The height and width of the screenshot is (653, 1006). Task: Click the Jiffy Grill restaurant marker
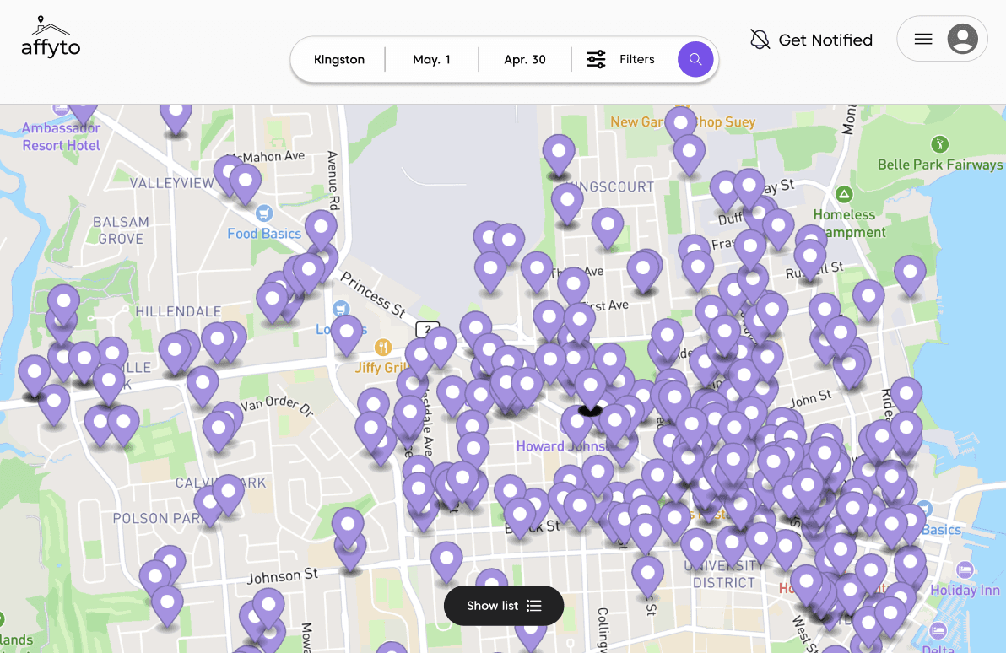383,348
